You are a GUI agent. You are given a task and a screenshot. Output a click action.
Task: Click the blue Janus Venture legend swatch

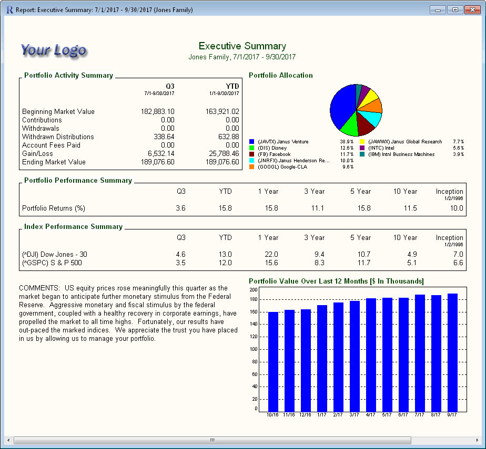pyautogui.click(x=251, y=142)
